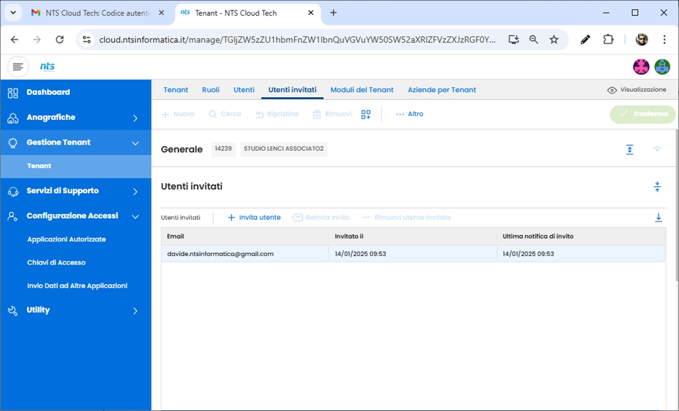Open the pink user avatar icon

click(641, 67)
